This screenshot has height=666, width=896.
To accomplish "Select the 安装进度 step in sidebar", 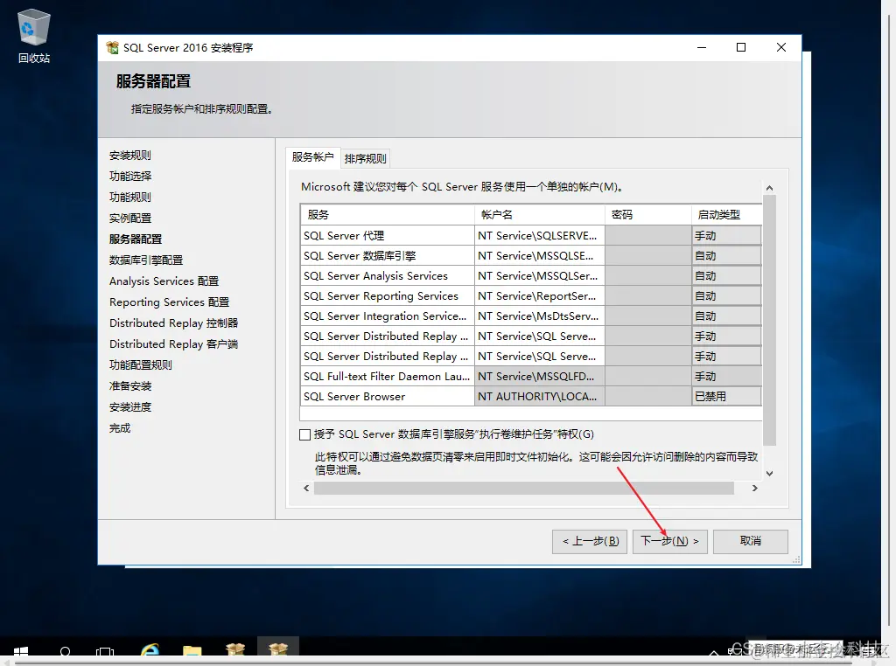I will pyautogui.click(x=130, y=407).
